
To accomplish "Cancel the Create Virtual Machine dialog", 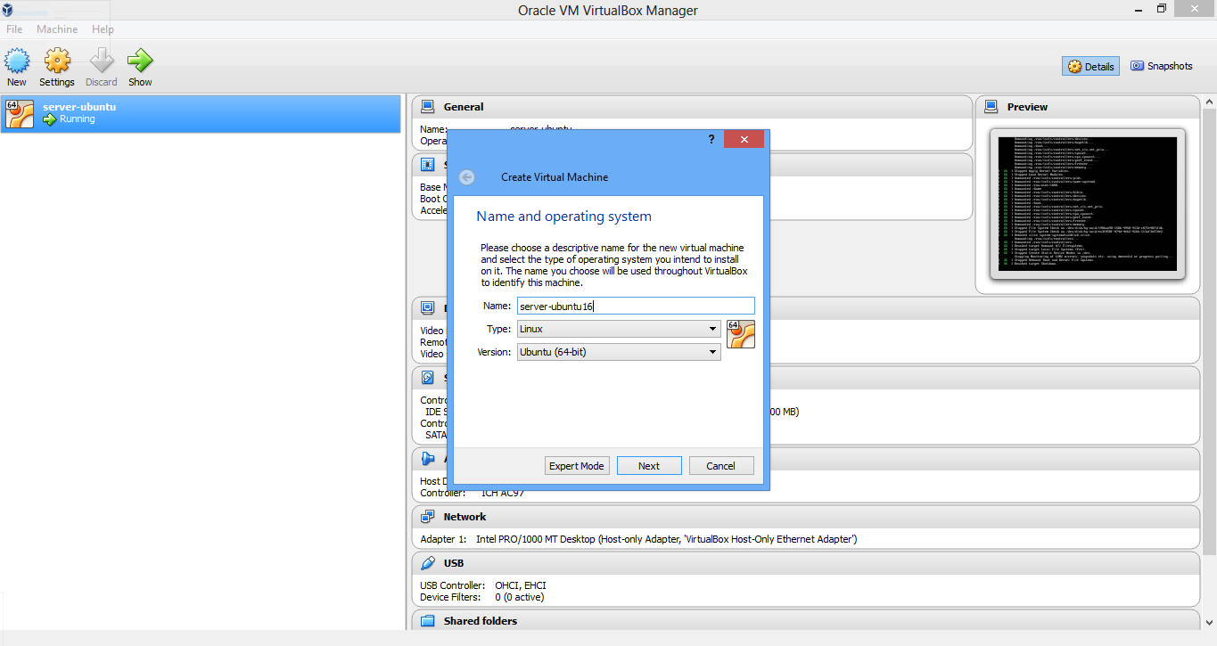I will pos(720,466).
